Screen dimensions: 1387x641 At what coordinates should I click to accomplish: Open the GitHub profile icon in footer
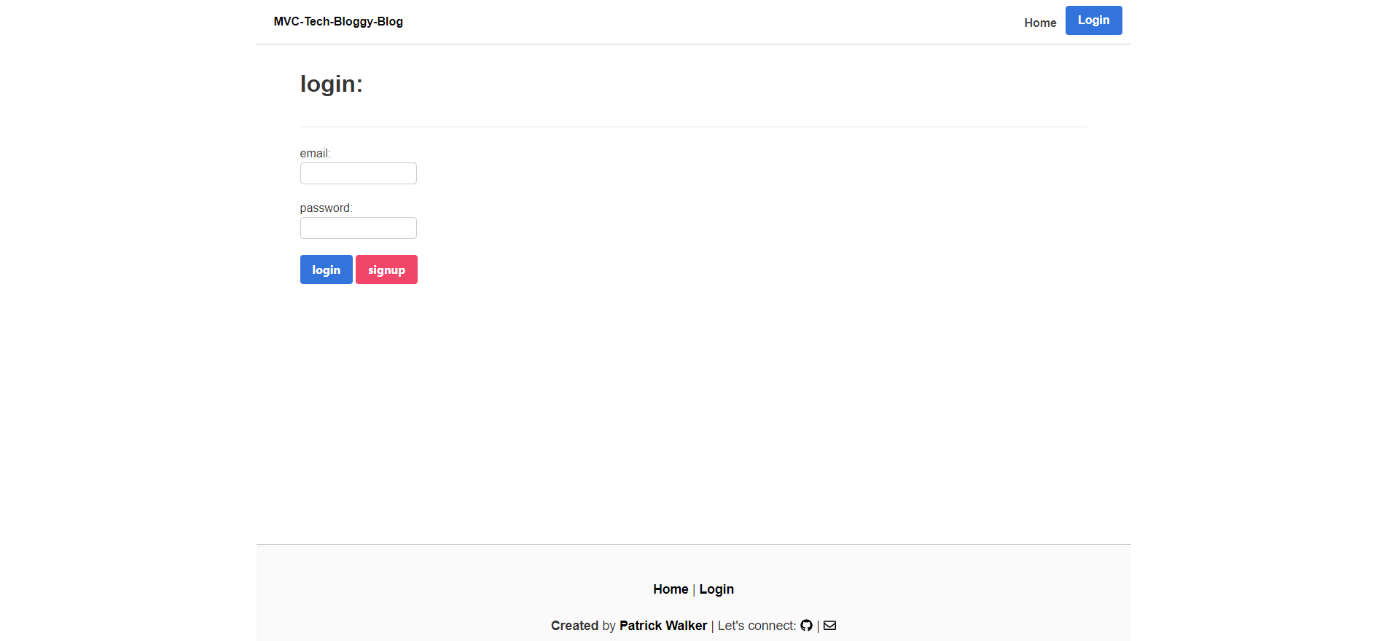806,626
